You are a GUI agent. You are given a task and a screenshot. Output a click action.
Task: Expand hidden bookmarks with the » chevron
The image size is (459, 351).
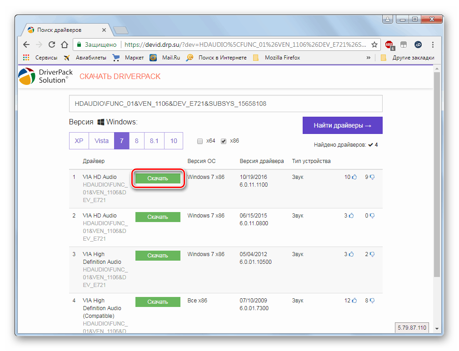(x=368, y=58)
